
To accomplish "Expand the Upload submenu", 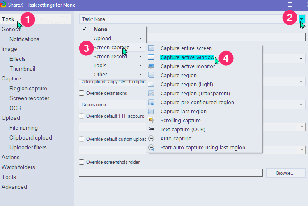I will tap(113, 38).
